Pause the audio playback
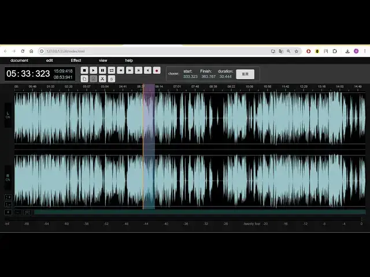The width and height of the screenshot is (370, 277). click(102, 70)
